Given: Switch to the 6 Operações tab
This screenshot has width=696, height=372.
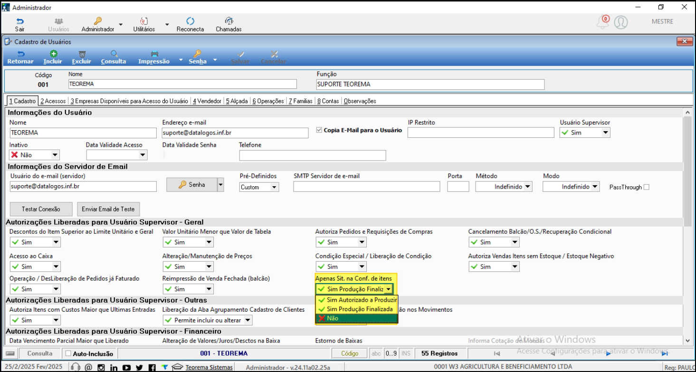Looking at the screenshot, I should 268,101.
